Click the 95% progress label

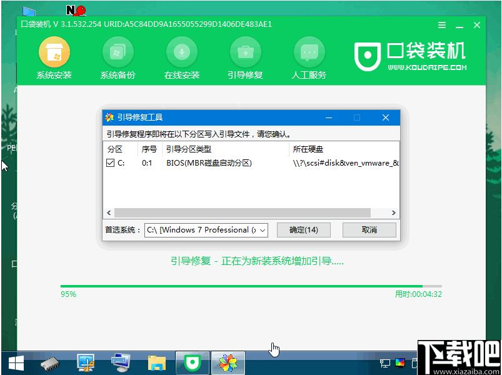point(68,294)
